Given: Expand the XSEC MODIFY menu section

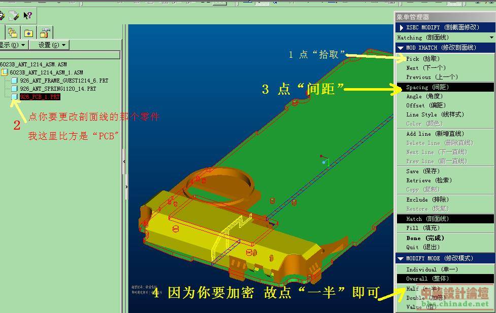Looking at the screenshot, I should (401, 27).
